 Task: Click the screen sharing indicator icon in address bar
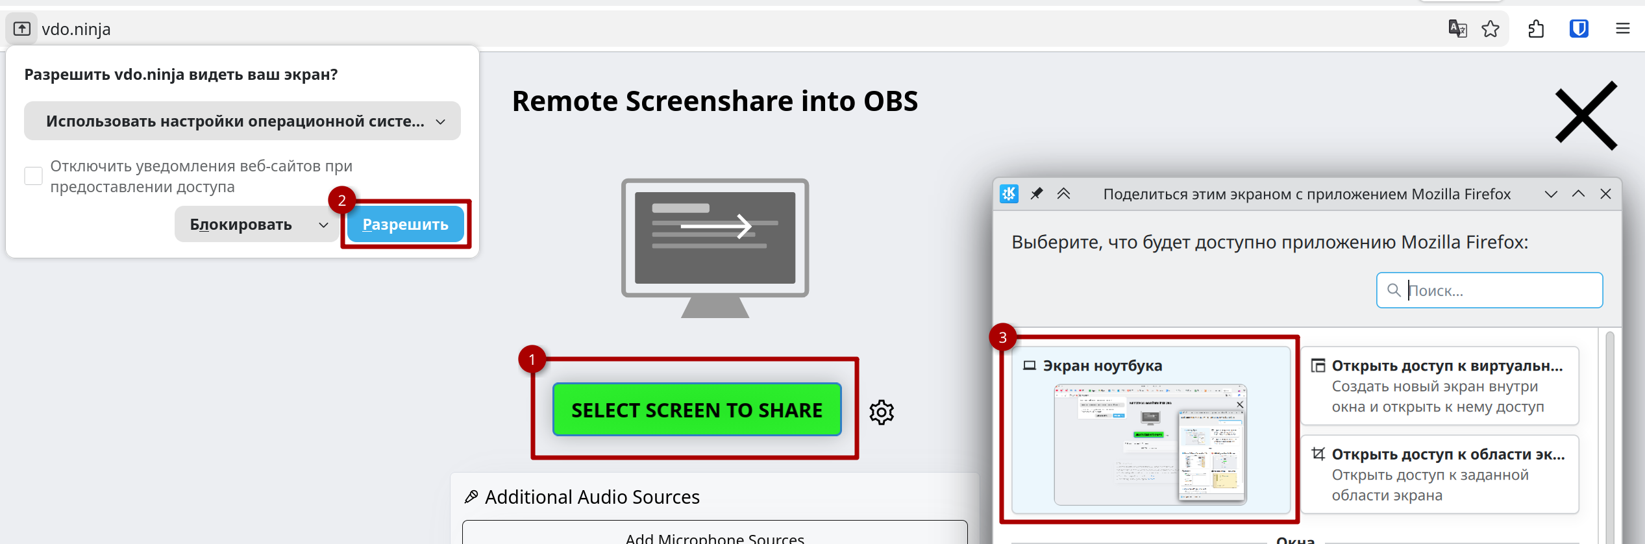[x=22, y=29]
